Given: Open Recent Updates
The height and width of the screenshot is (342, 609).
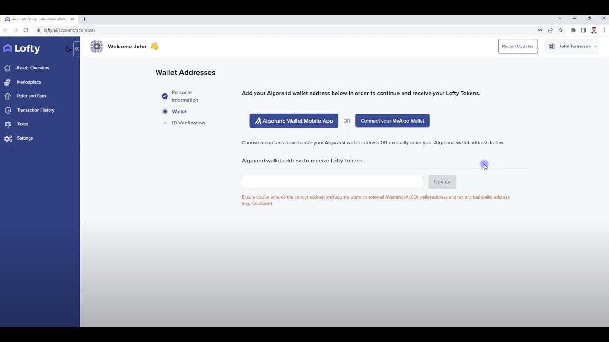Looking at the screenshot, I should coord(518,47).
